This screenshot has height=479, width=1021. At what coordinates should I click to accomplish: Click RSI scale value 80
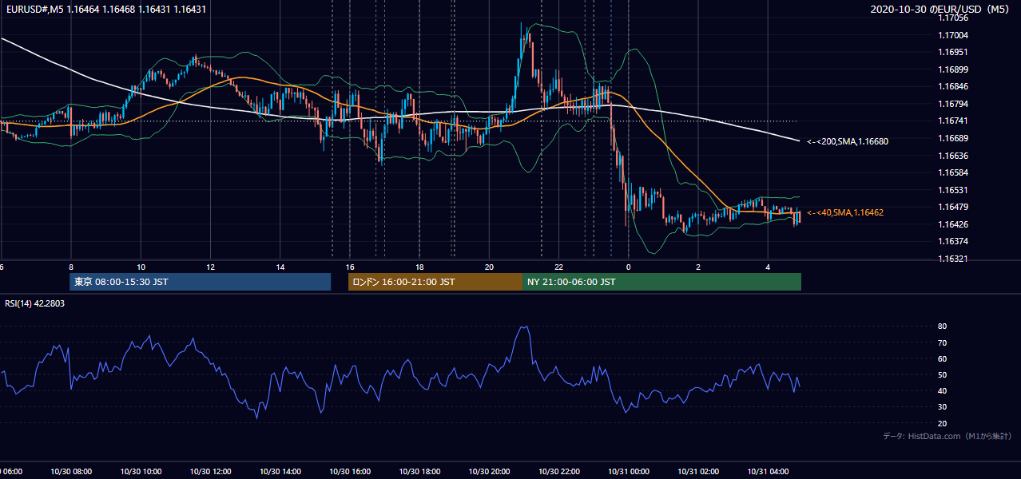tap(943, 327)
